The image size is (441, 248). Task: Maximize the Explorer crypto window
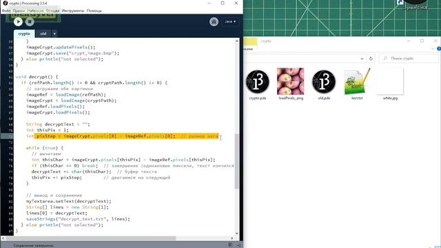pyautogui.click(x=422, y=41)
